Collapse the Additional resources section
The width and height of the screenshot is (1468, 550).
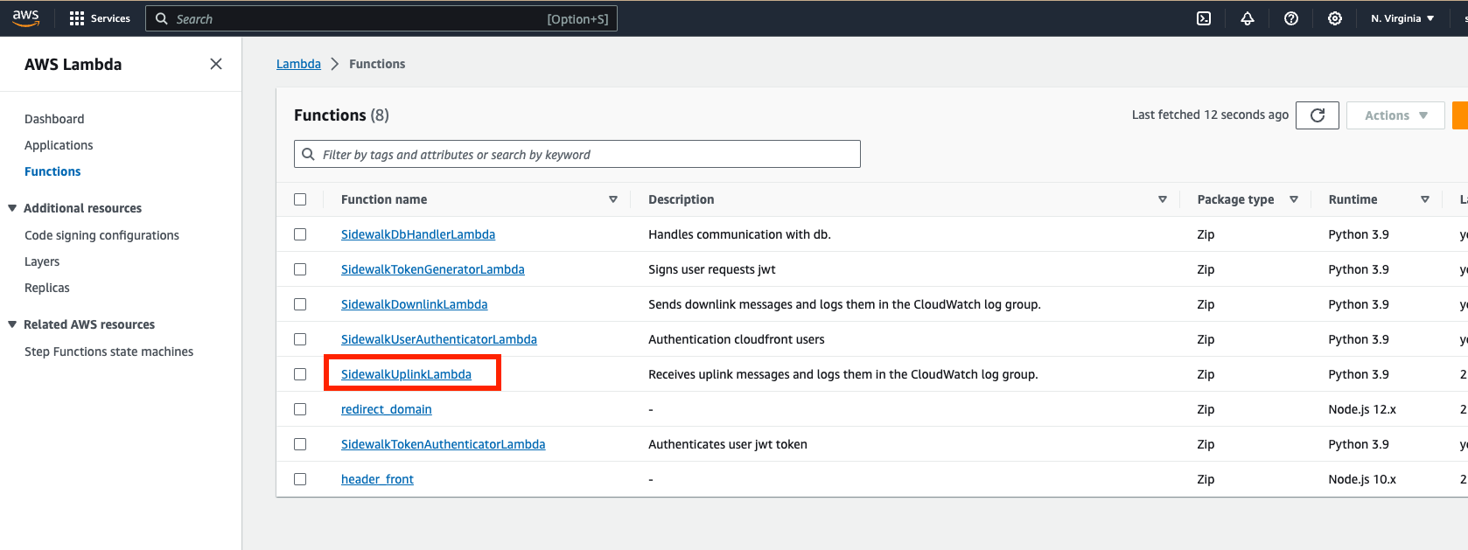(12, 208)
